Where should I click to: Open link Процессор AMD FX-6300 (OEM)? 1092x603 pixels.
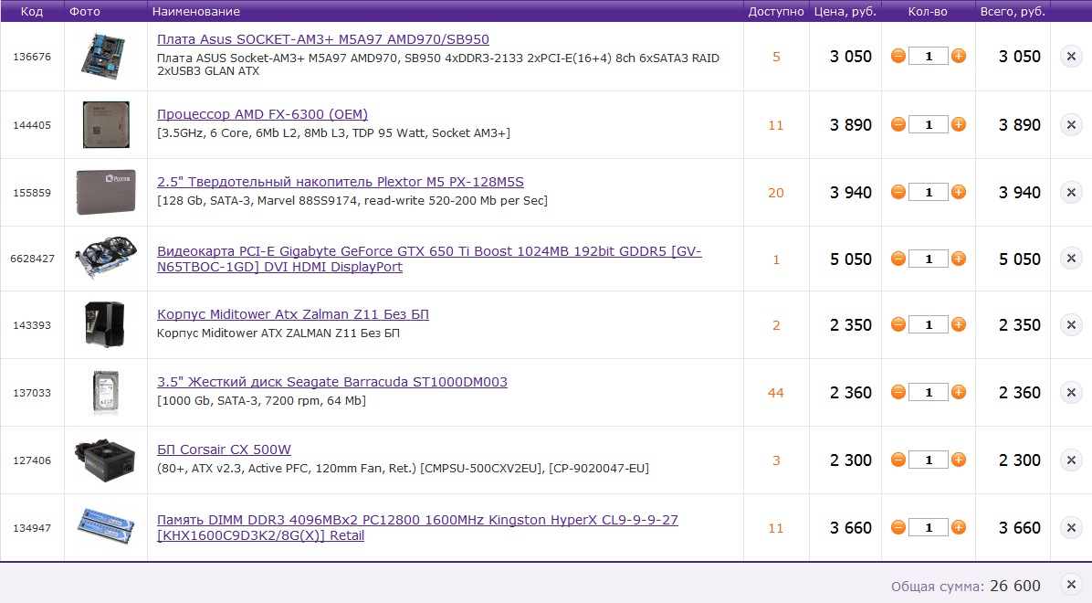coord(263,114)
